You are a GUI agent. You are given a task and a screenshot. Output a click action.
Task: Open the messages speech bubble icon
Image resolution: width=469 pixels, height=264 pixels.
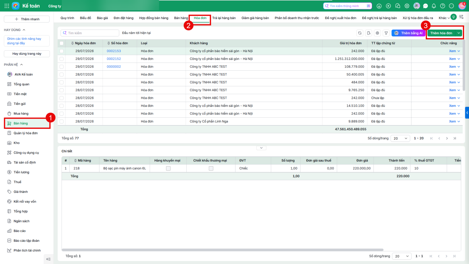click(425, 6)
